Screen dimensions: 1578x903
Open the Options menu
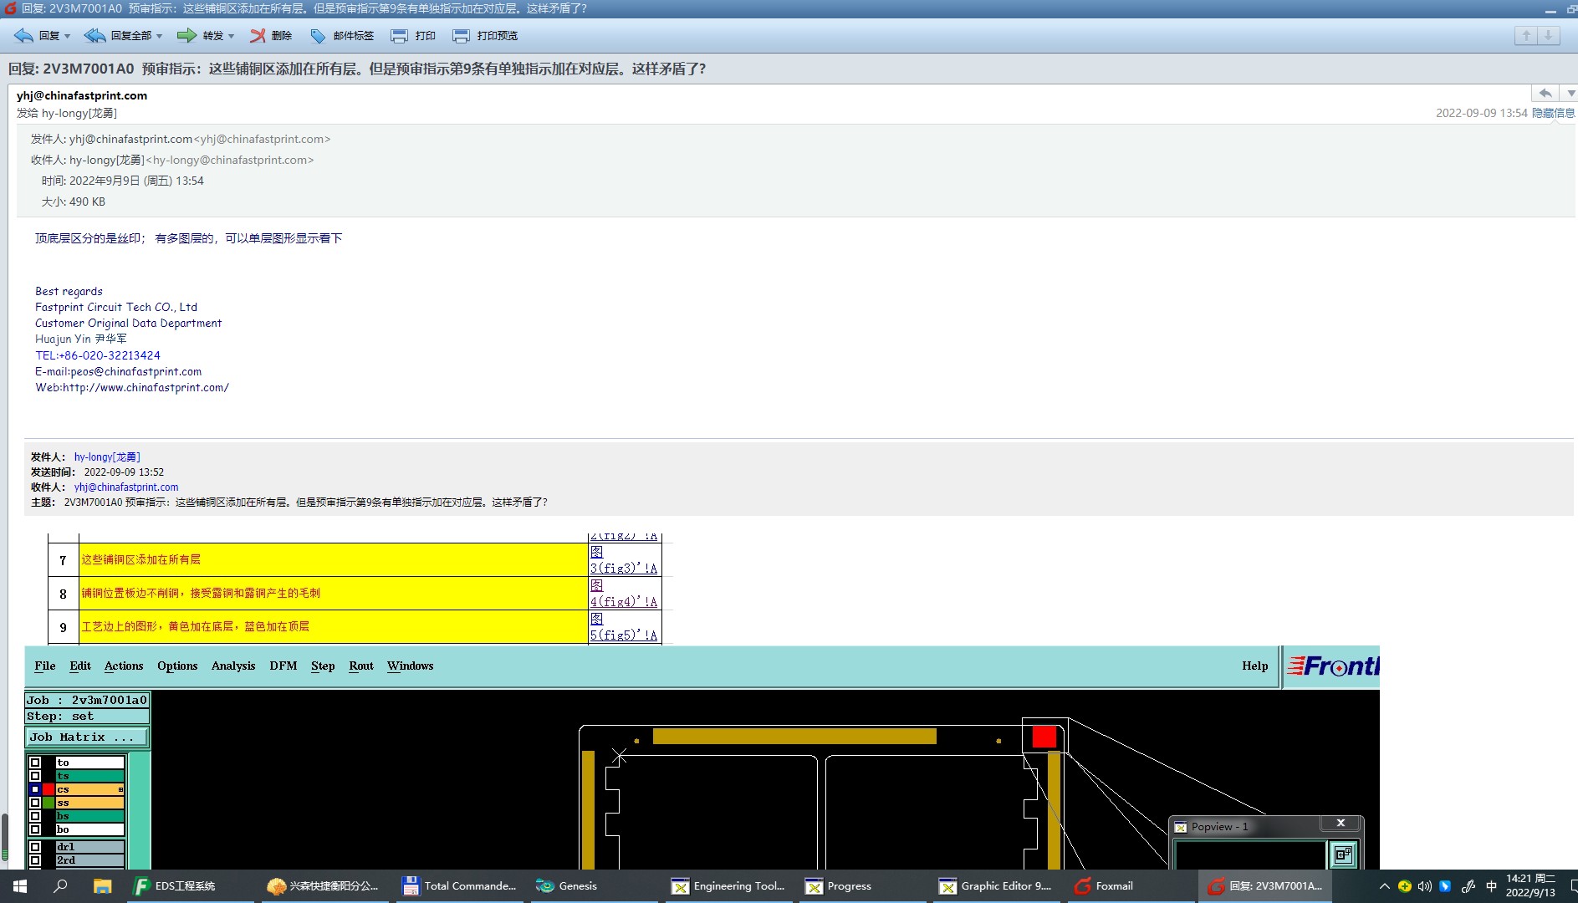click(177, 666)
